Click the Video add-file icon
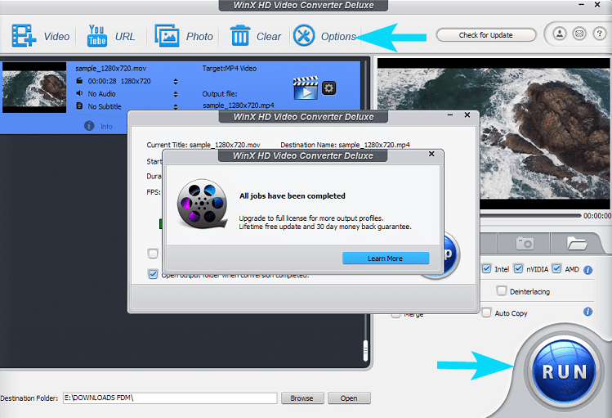Viewport: 612px width, 418px height. [x=25, y=36]
